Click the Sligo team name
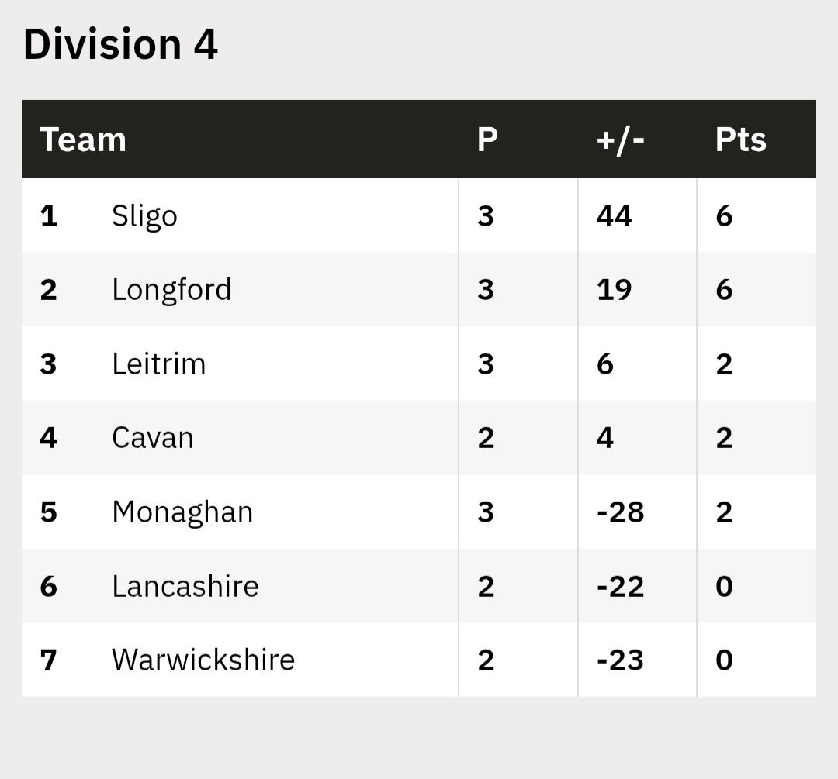Screen dimensions: 838x779 tap(144, 215)
